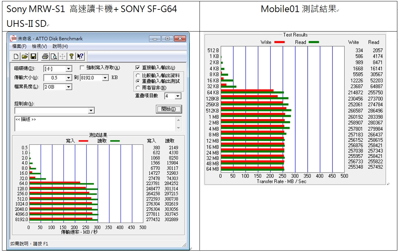Select the 重疊輸入/輸出測試 radio button
Image resolution: width=398 pixels, height=252 pixels.
(138, 82)
